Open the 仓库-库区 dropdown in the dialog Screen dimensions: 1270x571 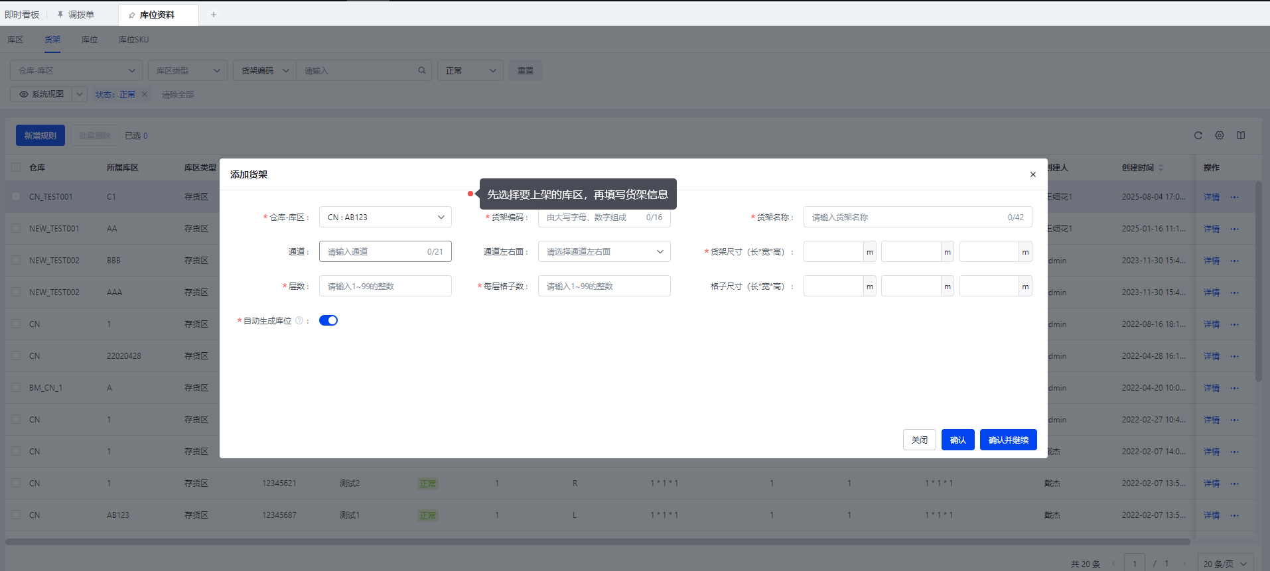point(386,217)
